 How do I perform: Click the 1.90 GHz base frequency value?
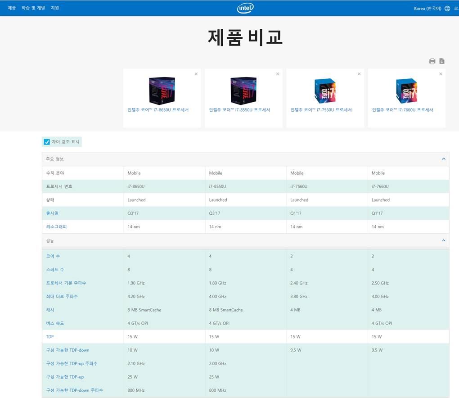[x=136, y=283]
